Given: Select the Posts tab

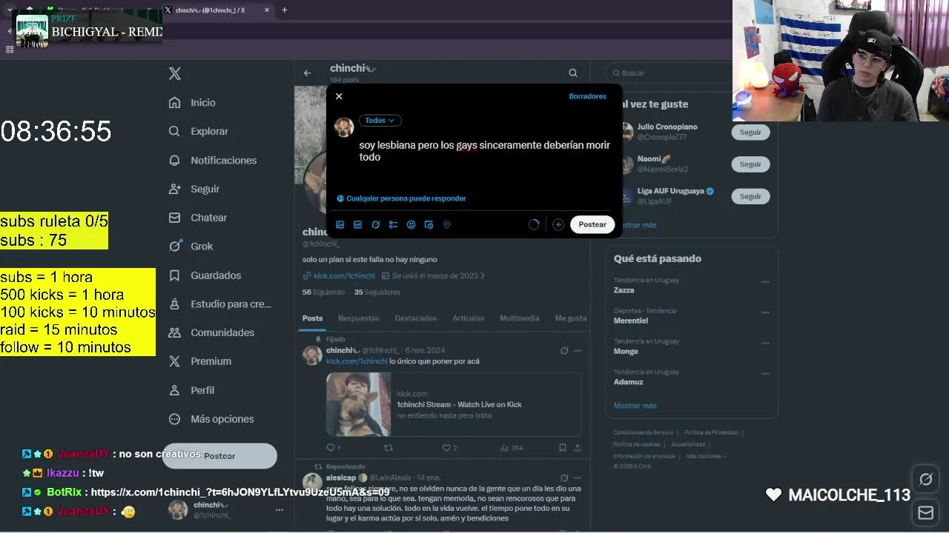Looking at the screenshot, I should pyautogui.click(x=312, y=318).
